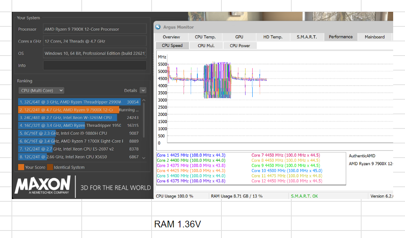Click the Core 10 4500 MHz legend entry
The height and width of the screenshot is (238, 405).
(x=287, y=171)
